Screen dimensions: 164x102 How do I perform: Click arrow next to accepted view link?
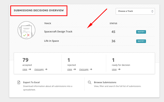pos(30,69)
